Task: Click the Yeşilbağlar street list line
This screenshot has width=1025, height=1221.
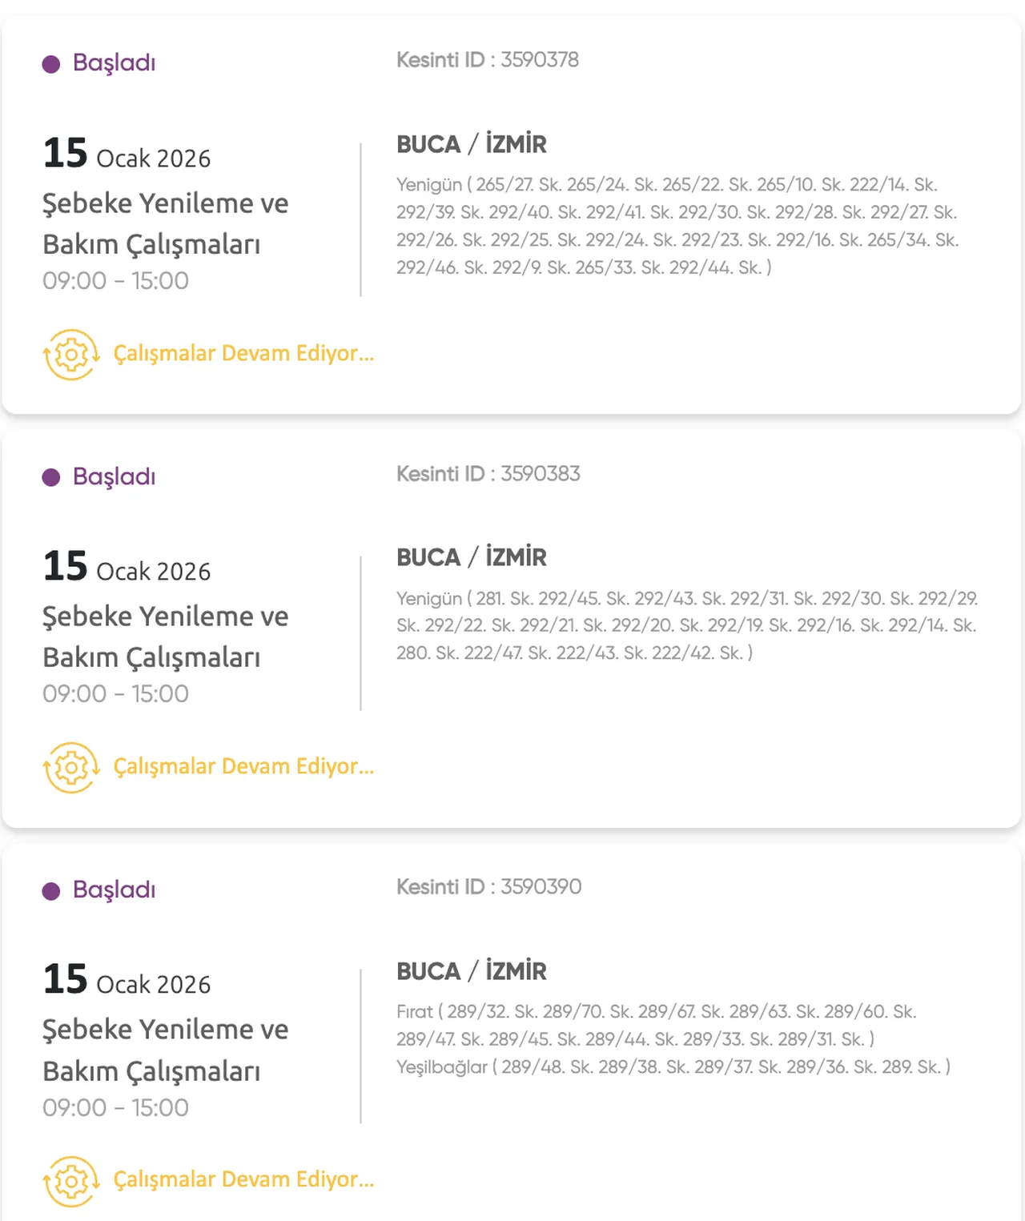Action: pyautogui.click(x=673, y=1066)
